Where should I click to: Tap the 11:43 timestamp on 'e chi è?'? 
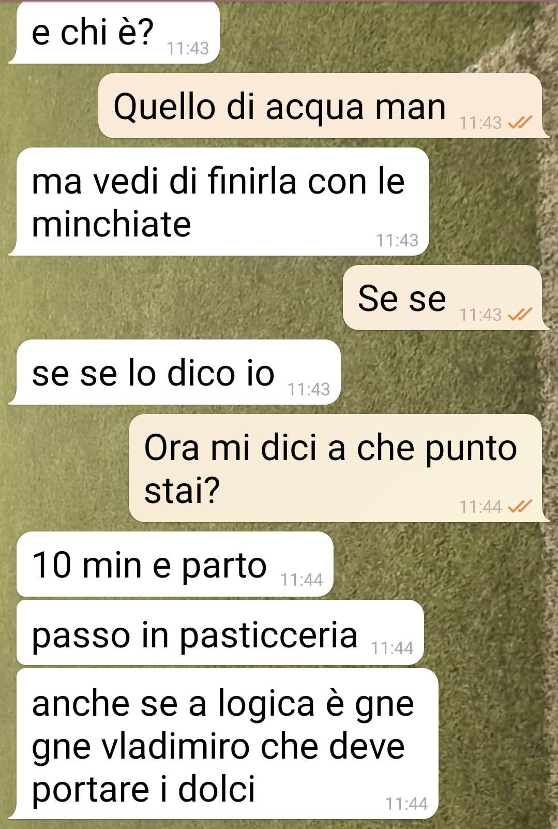click(188, 48)
